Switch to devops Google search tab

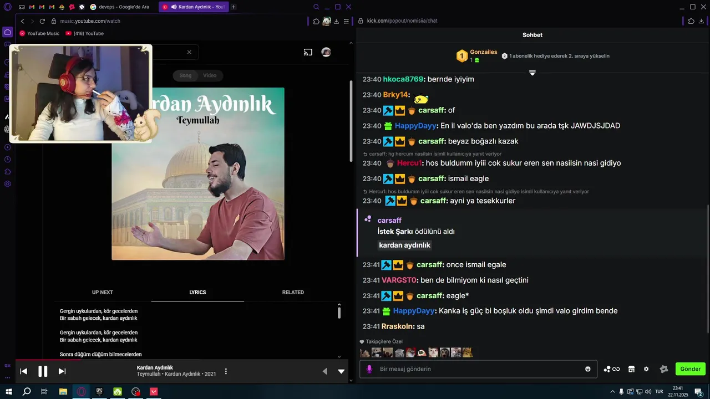tap(120, 7)
